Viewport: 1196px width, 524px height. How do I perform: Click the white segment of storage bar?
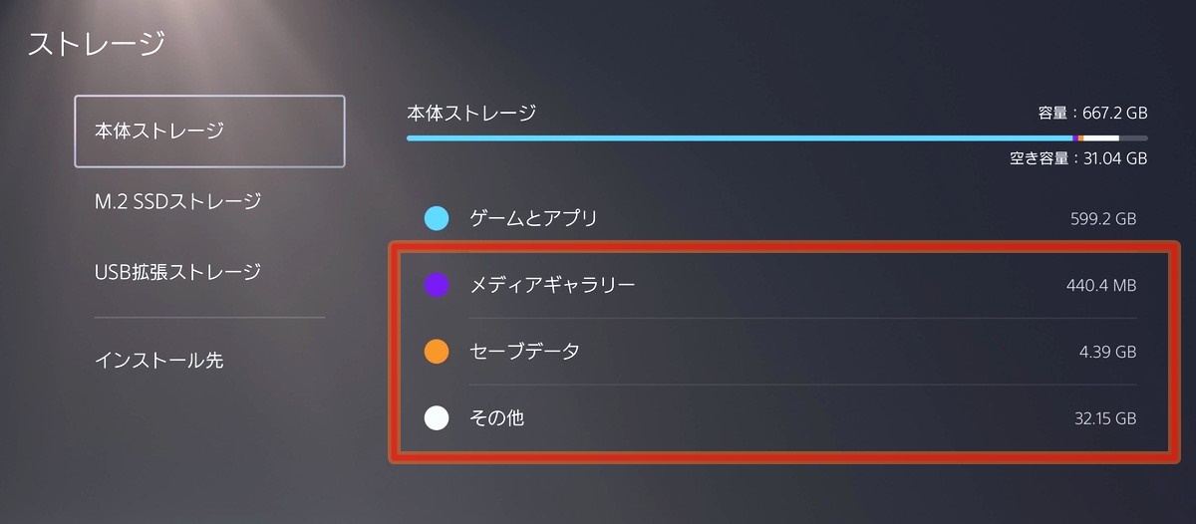point(1100,137)
